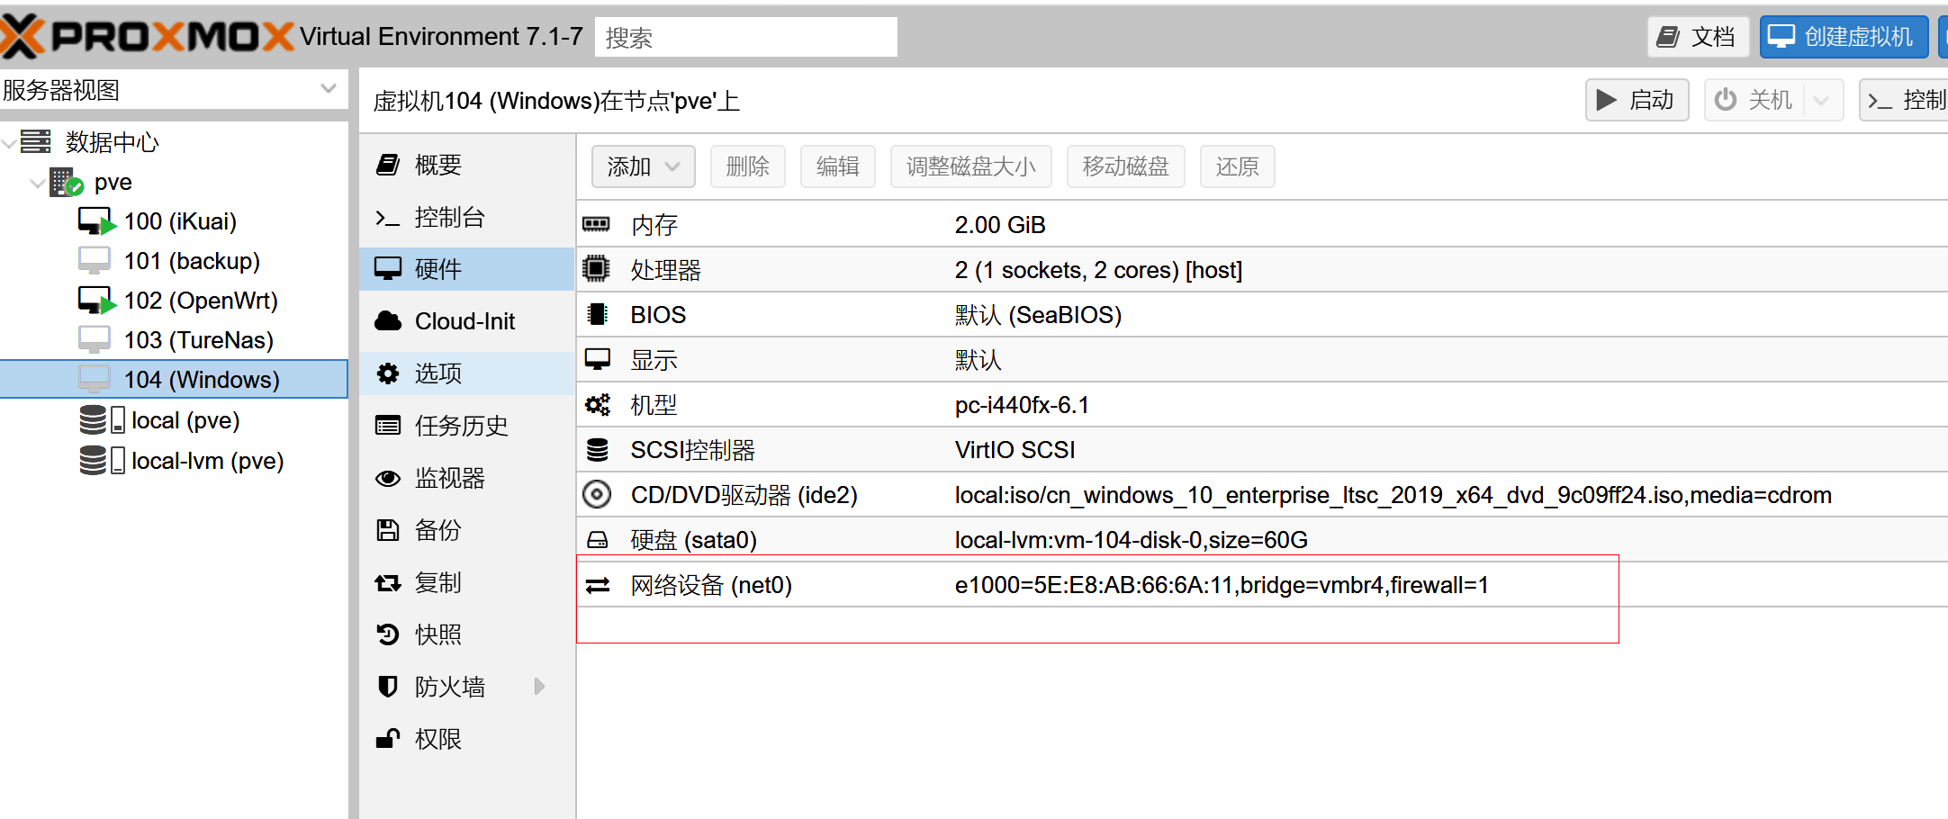
Task: Click the network exchange icon for net0
Action: pyautogui.click(x=598, y=585)
